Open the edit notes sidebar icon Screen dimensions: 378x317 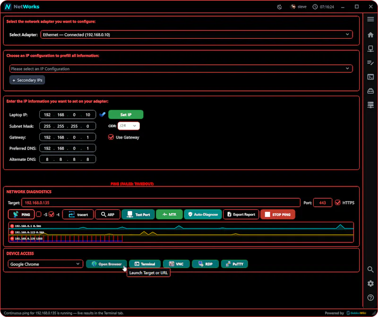pos(370,63)
